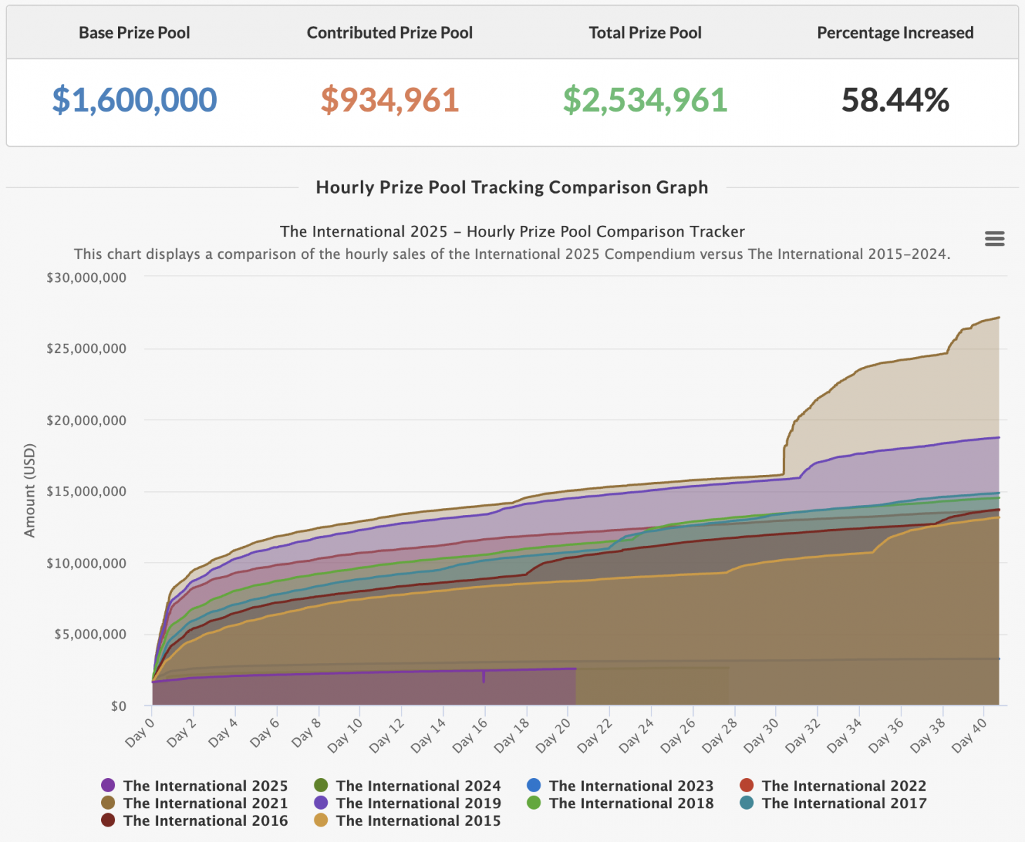Click the Day 30 x-axis label
Viewport: 1025px width, 842px height.
click(x=762, y=735)
